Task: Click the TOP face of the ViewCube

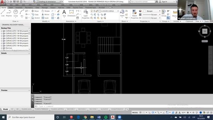Action: click(x=205, y=31)
